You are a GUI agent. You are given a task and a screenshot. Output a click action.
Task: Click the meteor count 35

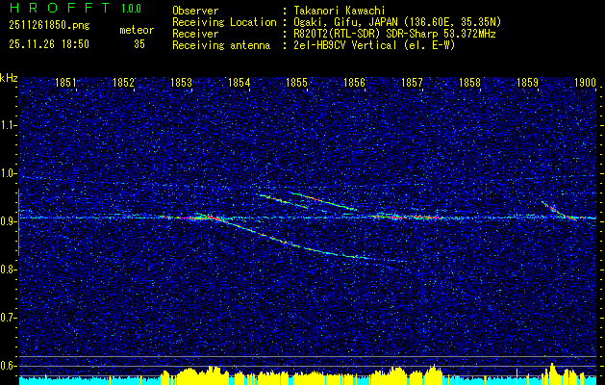139,44
